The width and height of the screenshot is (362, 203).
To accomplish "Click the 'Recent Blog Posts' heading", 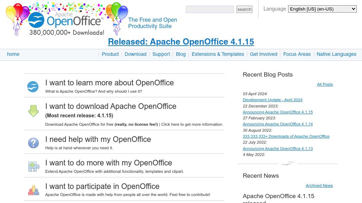I will point(268,74).
